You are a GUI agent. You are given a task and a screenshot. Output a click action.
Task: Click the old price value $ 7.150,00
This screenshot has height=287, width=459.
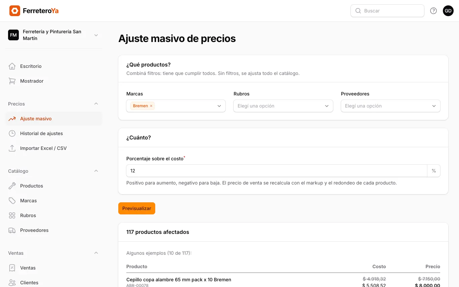tap(429, 279)
